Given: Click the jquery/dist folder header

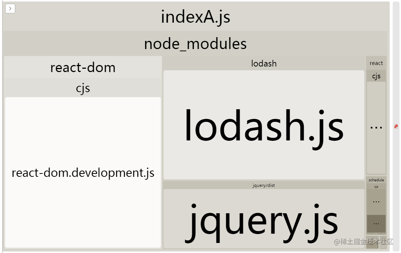Looking at the screenshot, I should 264,185.
